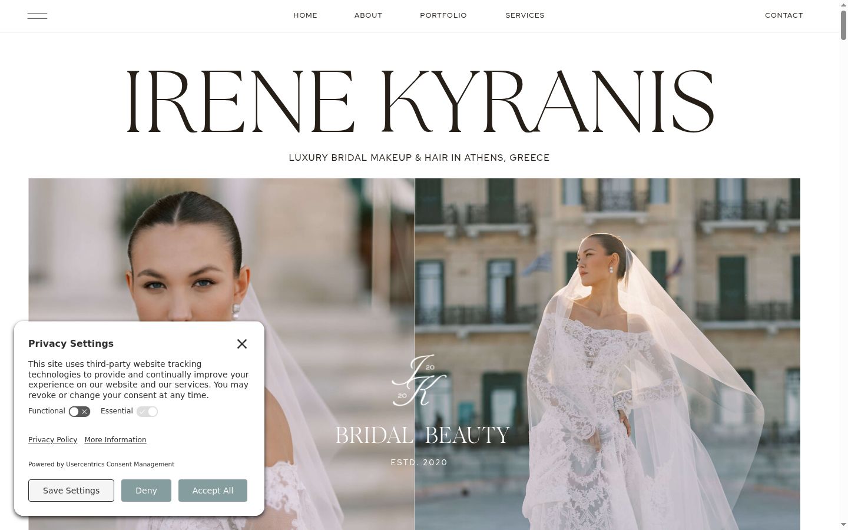Open the hamburger menu icon
848x530 pixels.
point(37,16)
